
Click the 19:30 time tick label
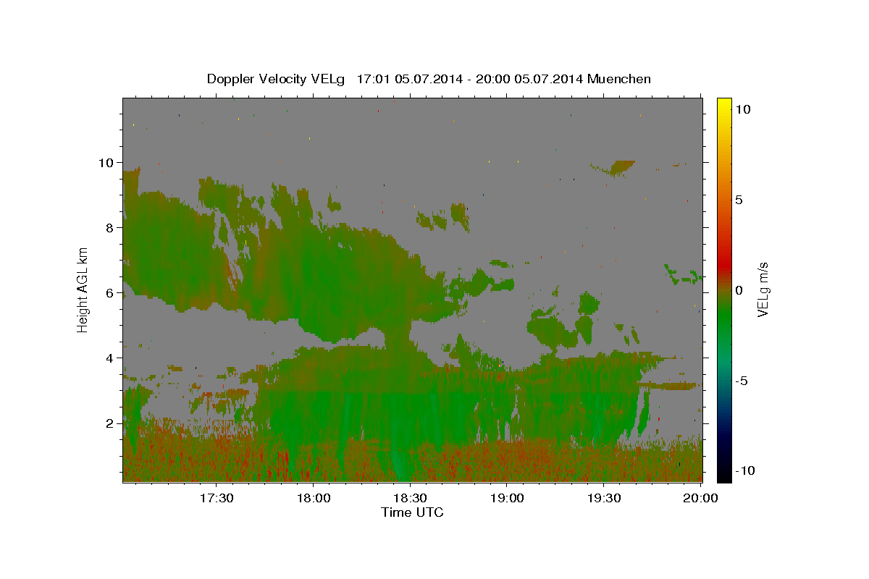click(x=604, y=499)
